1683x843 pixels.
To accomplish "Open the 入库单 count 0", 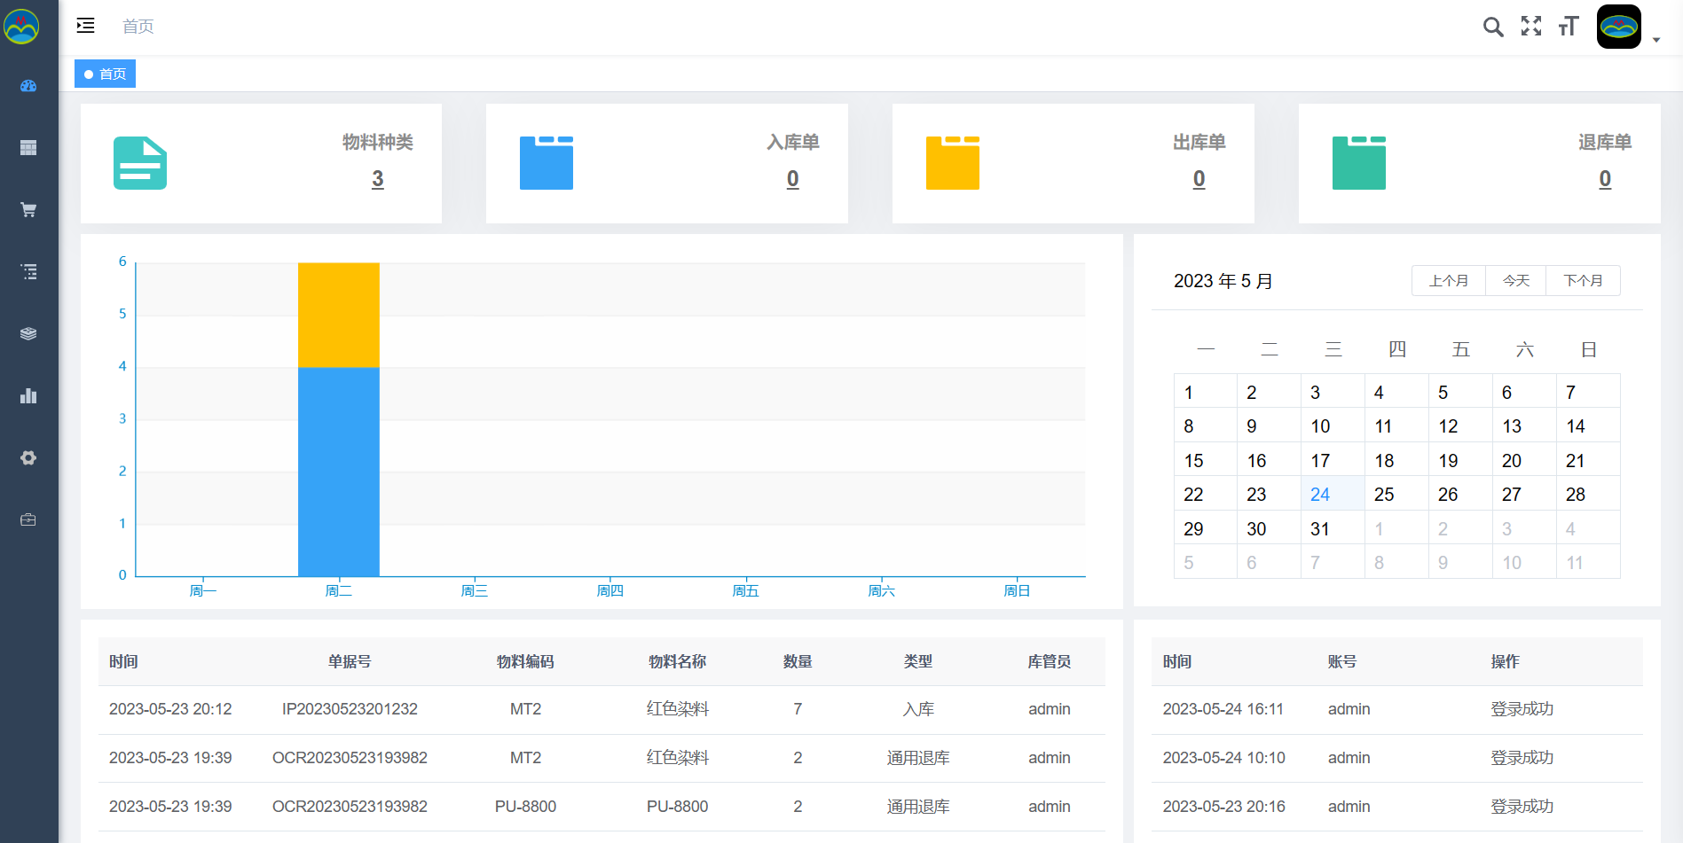I will 793,179.
